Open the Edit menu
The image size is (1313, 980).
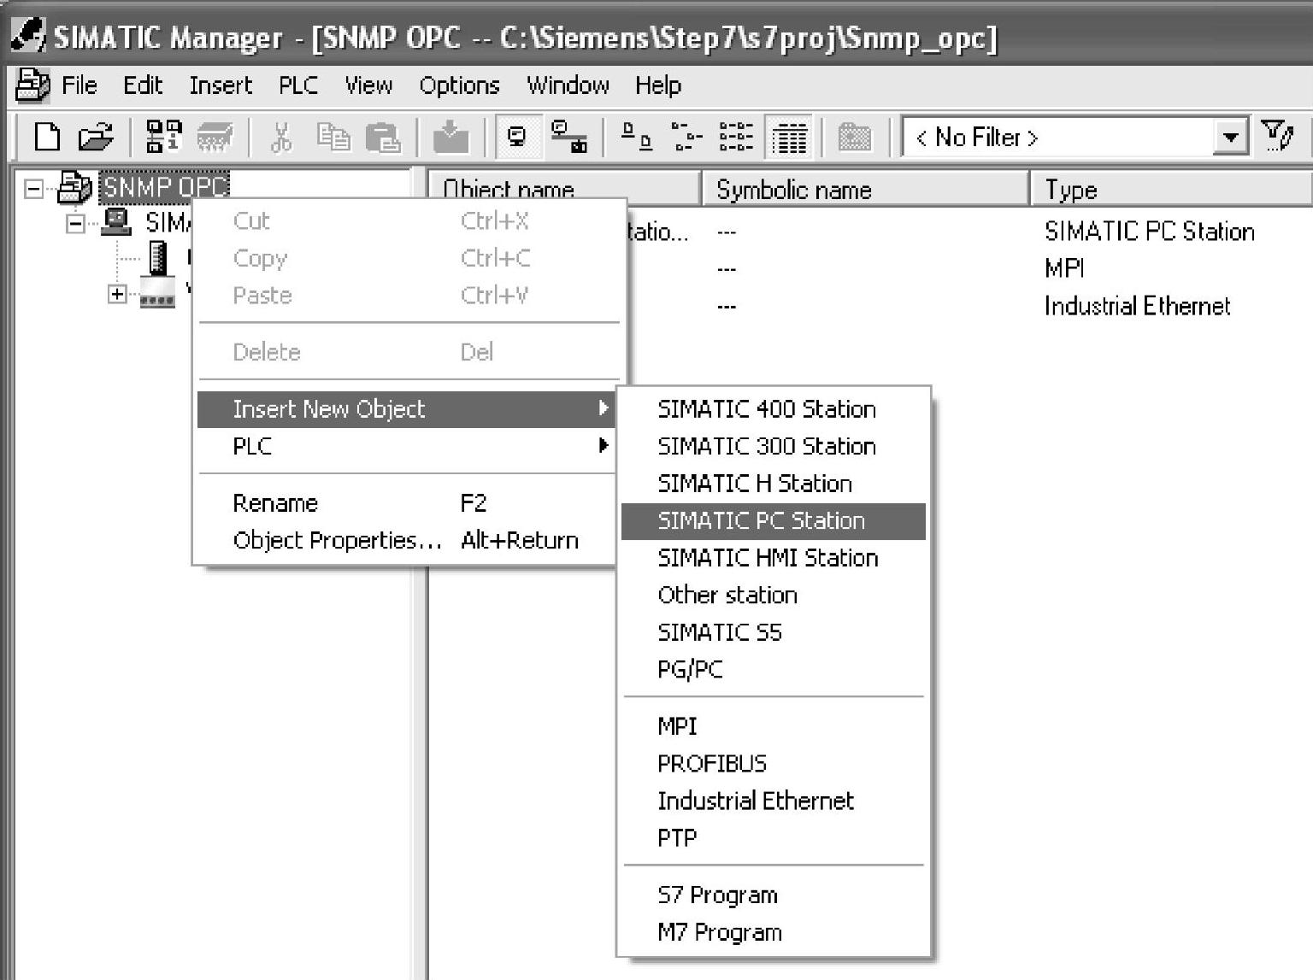tap(143, 85)
